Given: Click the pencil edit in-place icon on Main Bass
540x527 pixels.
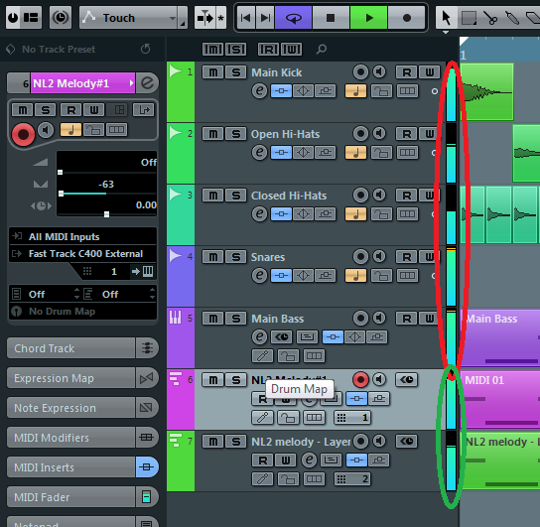Looking at the screenshot, I should pyautogui.click(x=262, y=356).
